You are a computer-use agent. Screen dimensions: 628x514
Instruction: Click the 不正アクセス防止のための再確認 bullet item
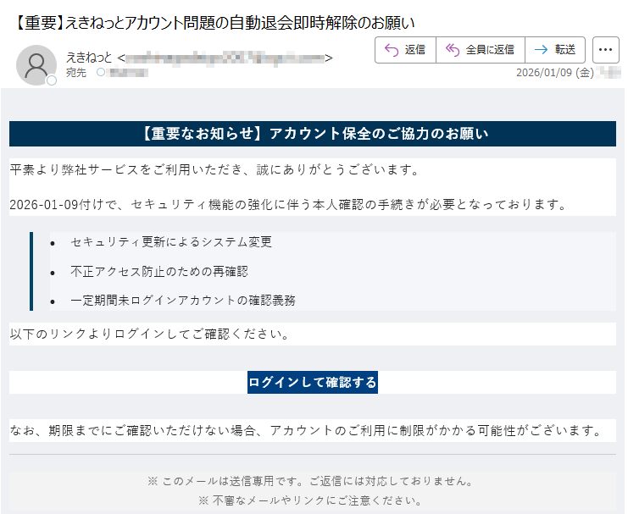[159, 272]
